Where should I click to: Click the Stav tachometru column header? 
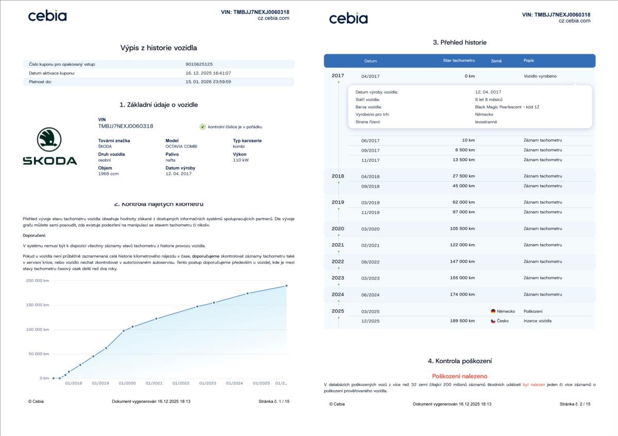coord(459,61)
